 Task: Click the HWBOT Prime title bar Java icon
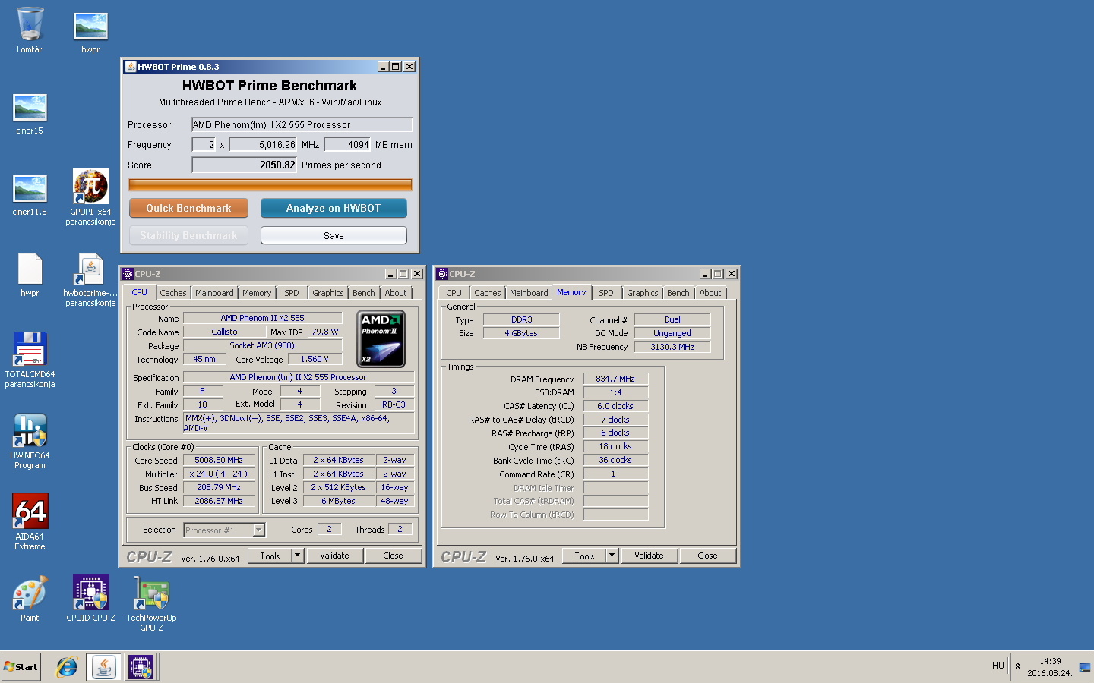pos(131,67)
